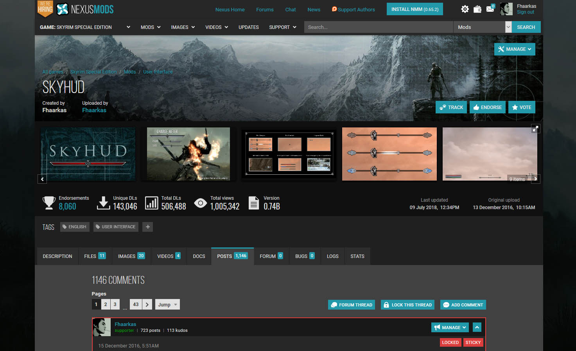Screen dimensions: 576x351
Task: Open the messages envelope icon
Action: [x=490, y=9]
